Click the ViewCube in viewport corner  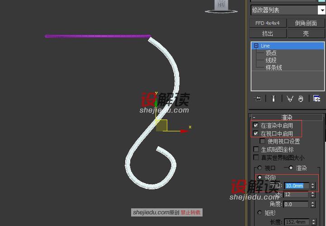coord(222,6)
